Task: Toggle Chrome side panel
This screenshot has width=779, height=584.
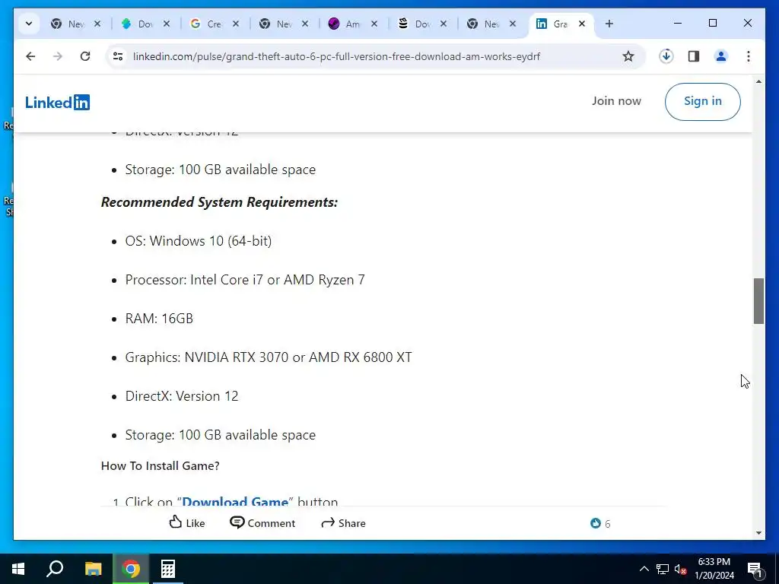Action: coord(694,56)
